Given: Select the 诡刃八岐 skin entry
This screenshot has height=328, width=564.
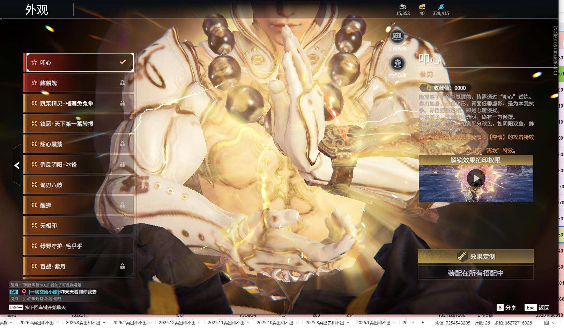Looking at the screenshot, I should click(79, 185).
